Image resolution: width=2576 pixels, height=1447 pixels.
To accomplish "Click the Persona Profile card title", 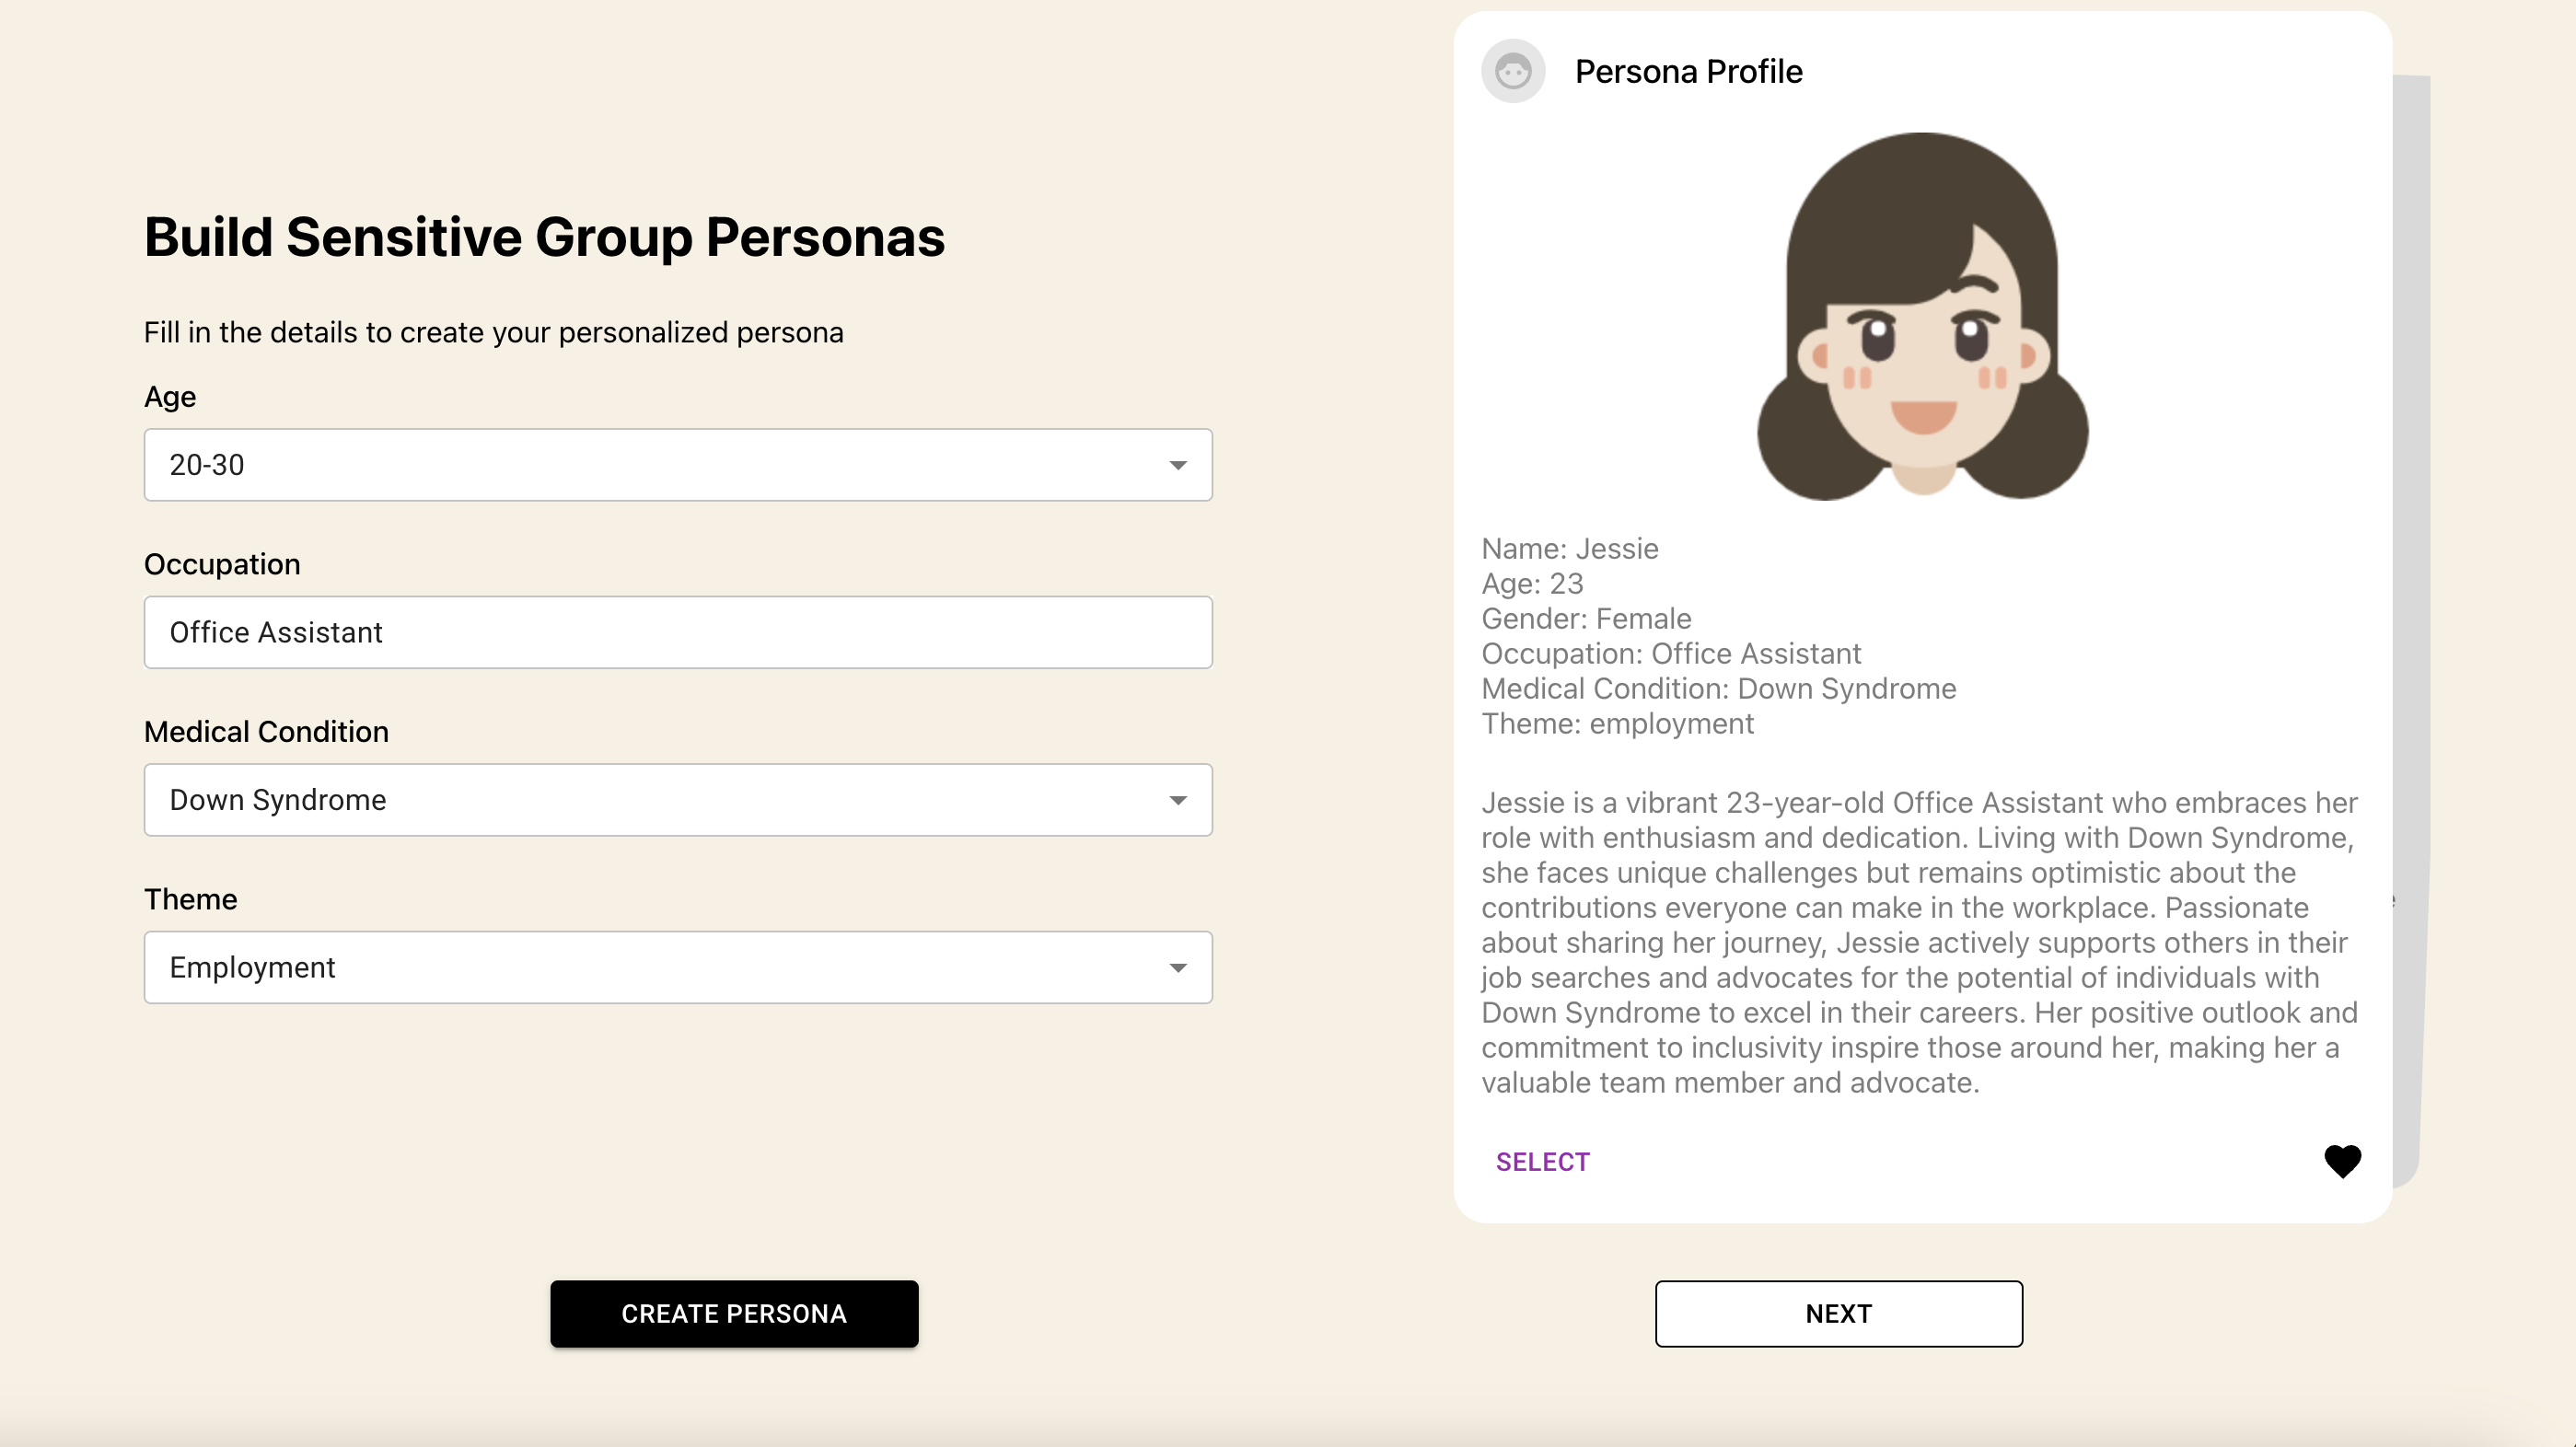I will point(1688,72).
